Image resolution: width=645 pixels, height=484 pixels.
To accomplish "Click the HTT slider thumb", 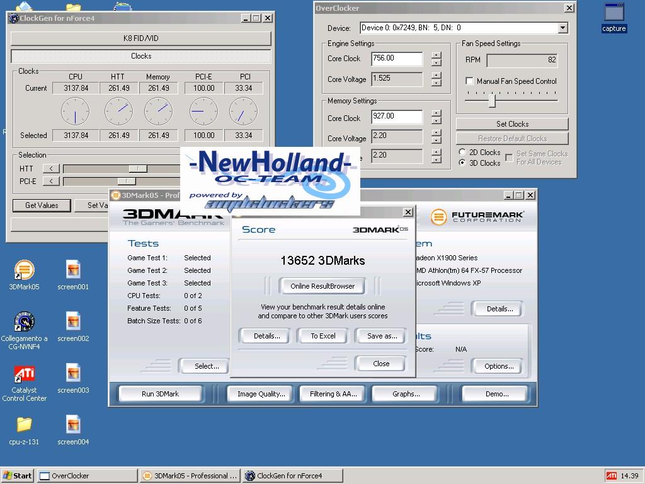I will 138,169.
